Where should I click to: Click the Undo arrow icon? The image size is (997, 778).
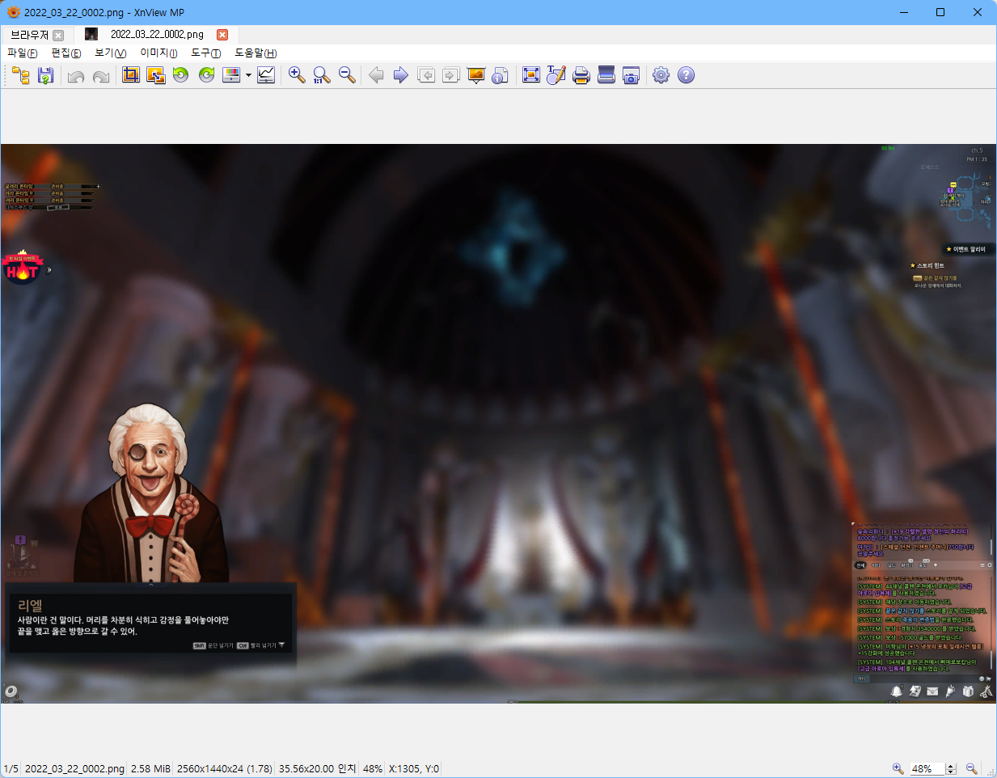76,76
